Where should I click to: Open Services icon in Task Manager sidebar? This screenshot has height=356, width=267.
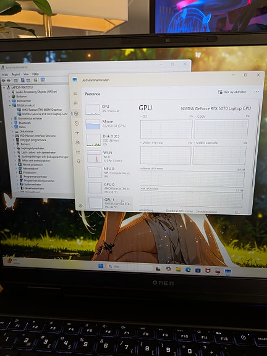coord(78,161)
